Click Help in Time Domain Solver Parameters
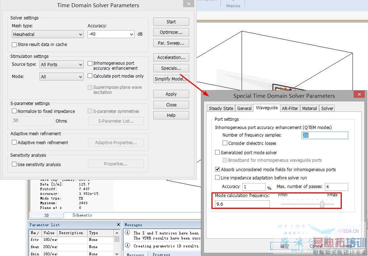This screenshot has height=256, width=368. click(171, 115)
